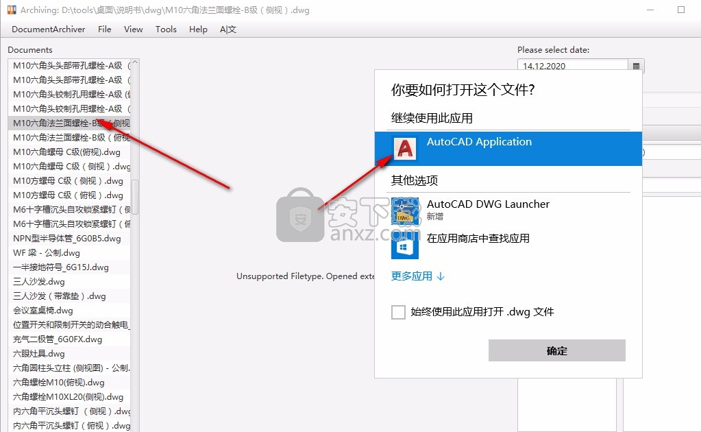Select 位置开关和限制开关的动合触电 document

coord(69,324)
